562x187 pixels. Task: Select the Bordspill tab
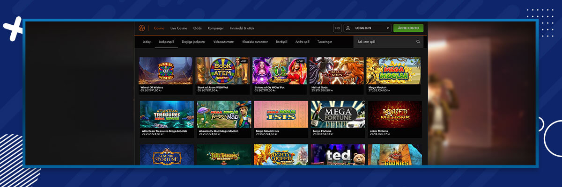[281, 42]
